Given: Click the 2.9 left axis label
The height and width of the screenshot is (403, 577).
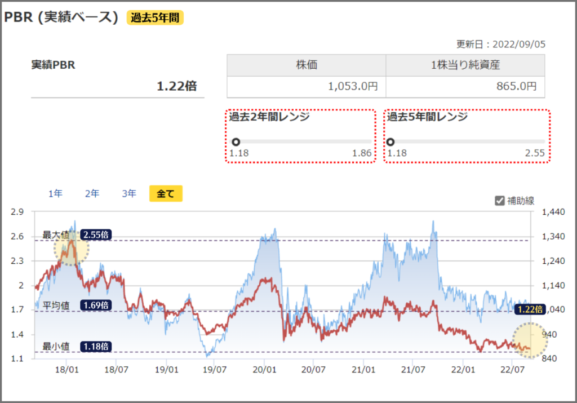Looking at the screenshot, I should pyautogui.click(x=17, y=212).
